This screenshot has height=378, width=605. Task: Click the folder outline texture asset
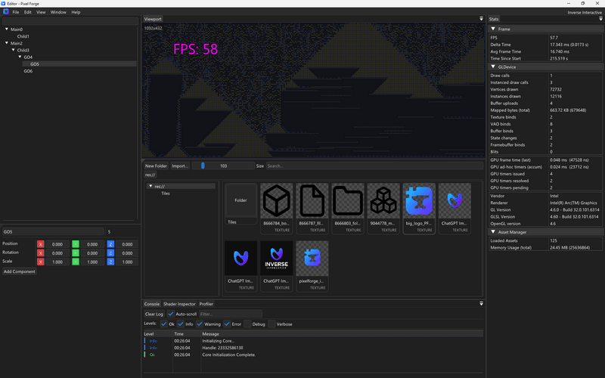pos(348,203)
